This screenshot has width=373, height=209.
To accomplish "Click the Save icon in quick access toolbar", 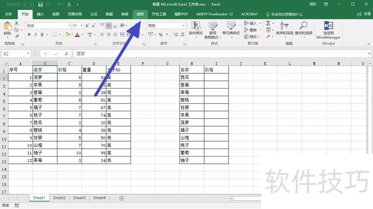I will [41, 5].
